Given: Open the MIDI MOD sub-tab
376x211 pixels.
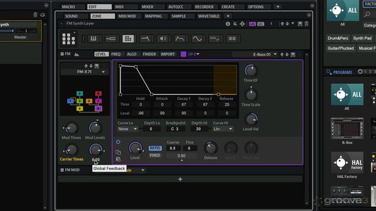Looking at the screenshot, I should pos(127,16).
